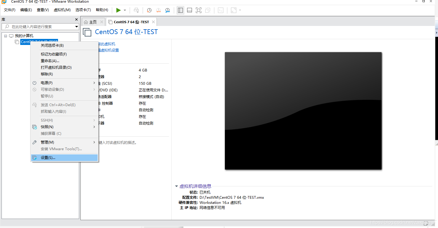
Task: Open the 选项卡(T) menu
Action: pos(83,10)
